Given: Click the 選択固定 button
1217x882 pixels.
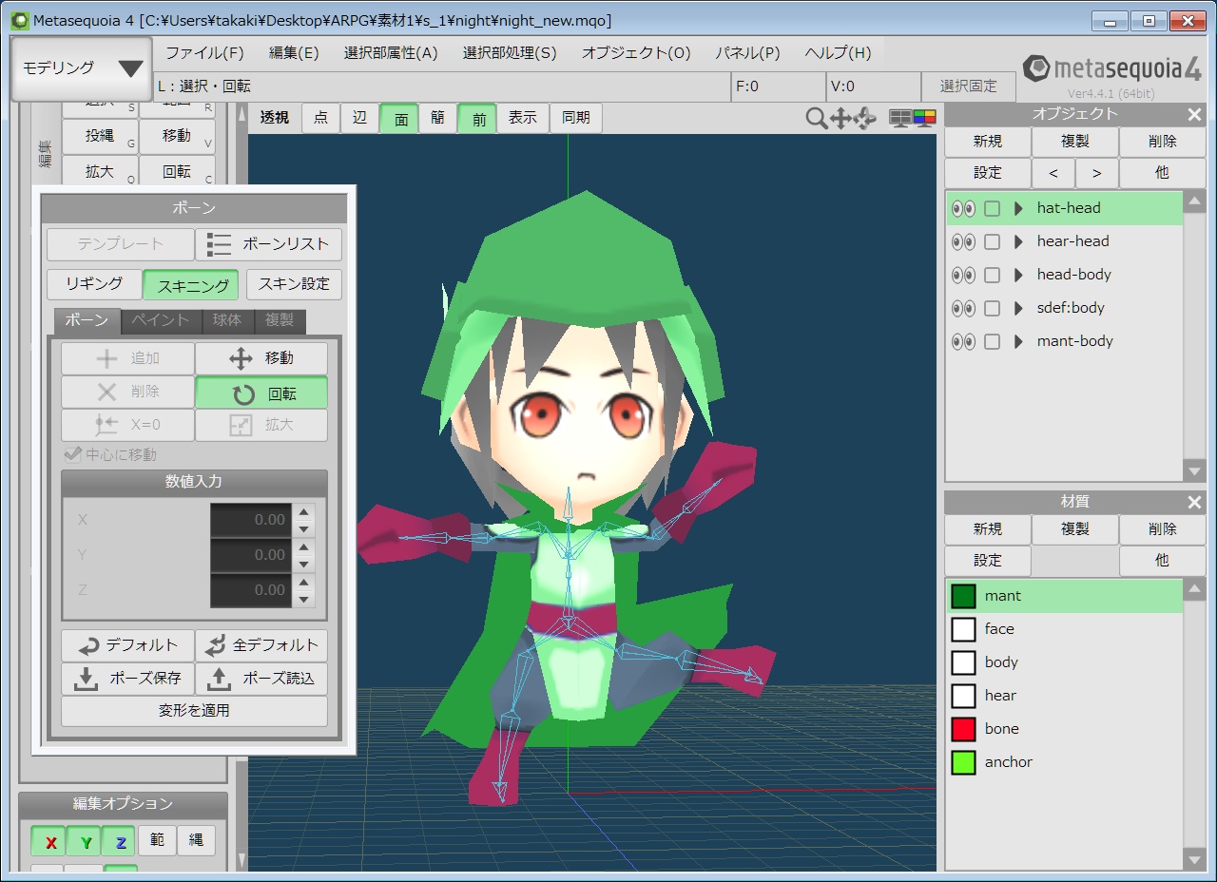Looking at the screenshot, I should (969, 86).
